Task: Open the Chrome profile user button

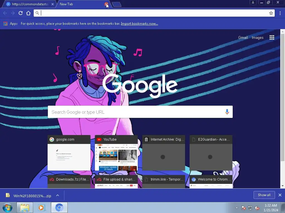Action: (x=253, y=2)
